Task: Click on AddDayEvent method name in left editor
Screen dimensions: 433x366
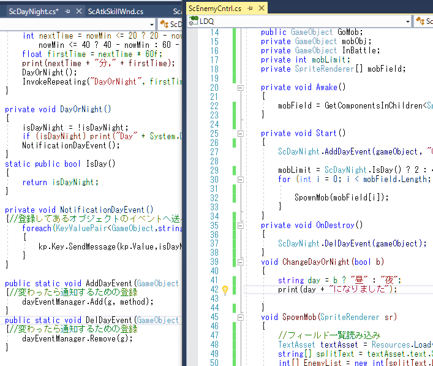Action: coord(109,283)
